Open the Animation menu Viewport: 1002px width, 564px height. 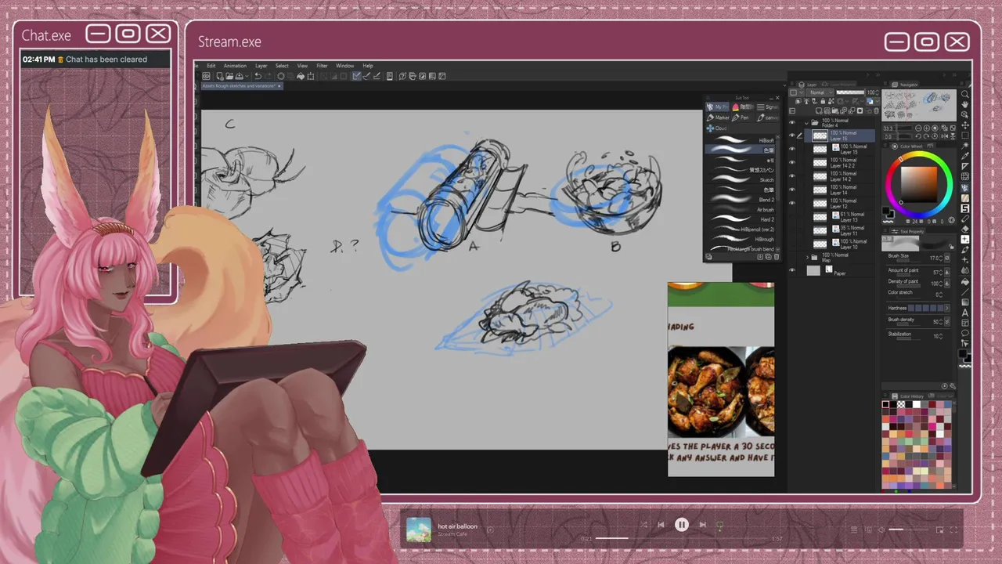point(236,66)
